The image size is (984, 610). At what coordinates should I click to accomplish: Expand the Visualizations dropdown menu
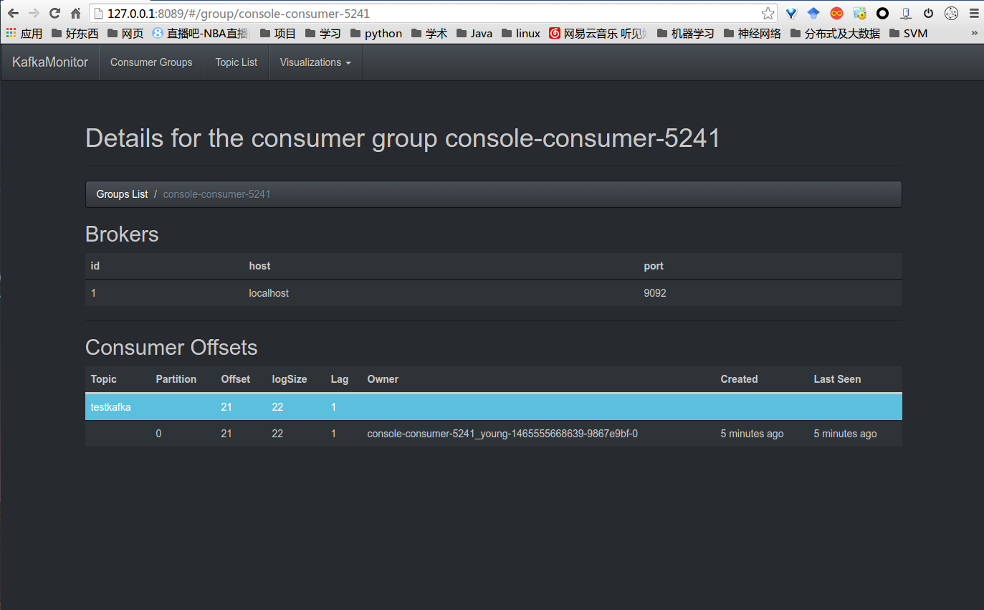coord(315,62)
